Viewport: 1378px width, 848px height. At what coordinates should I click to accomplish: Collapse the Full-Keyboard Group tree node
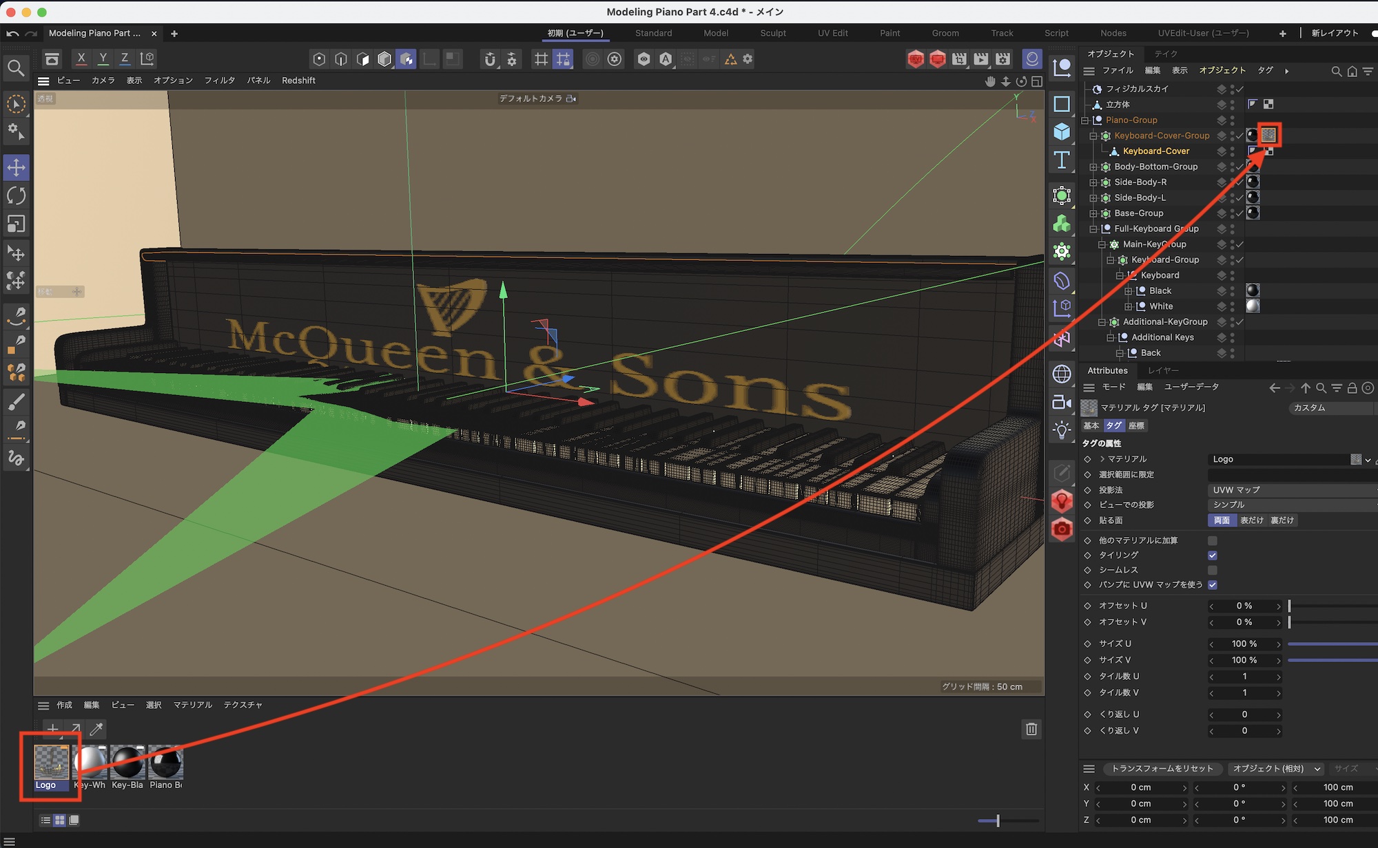coord(1093,229)
